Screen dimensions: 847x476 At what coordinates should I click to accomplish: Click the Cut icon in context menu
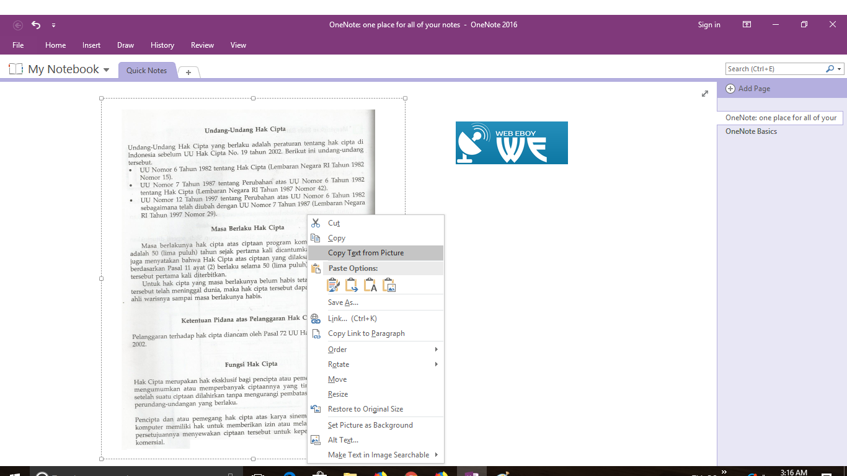coord(316,223)
